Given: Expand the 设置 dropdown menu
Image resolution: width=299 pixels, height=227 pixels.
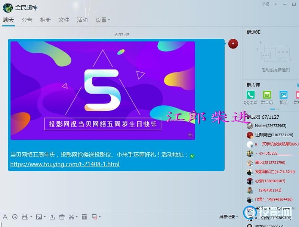Looking at the screenshot, I should coord(103,20).
